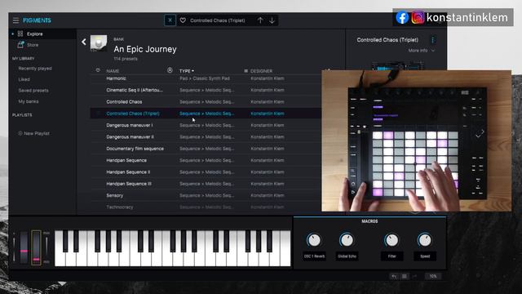The height and width of the screenshot is (294, 522).
Task: Click designer Konstantin Klem in the Controlled Chaos (Triplet) row
Action: [268, 114]
